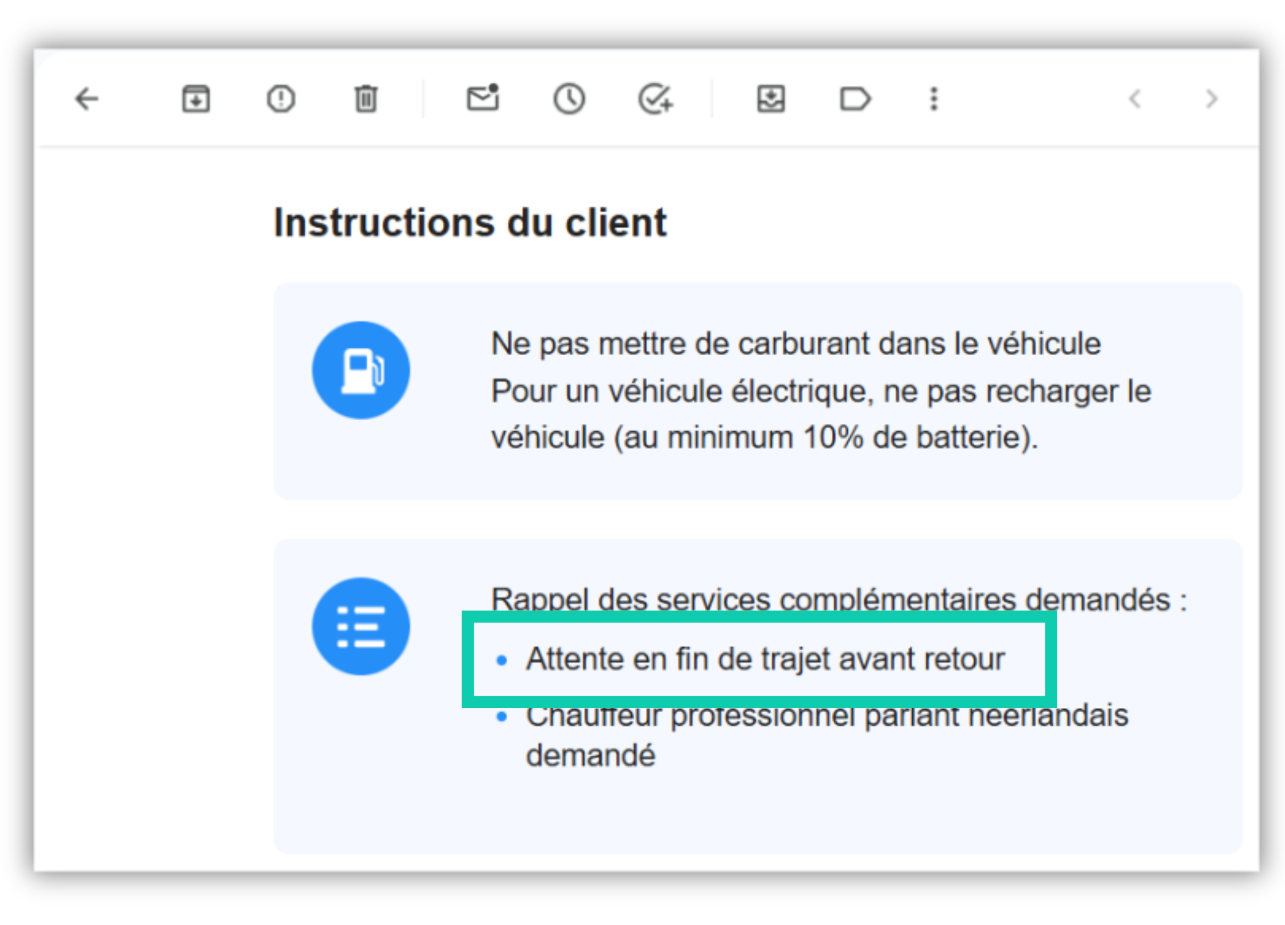1285x925 pixels.
Task: Report spam with exclamation icon
Action: pyautogui.click(x=281, y=99)
